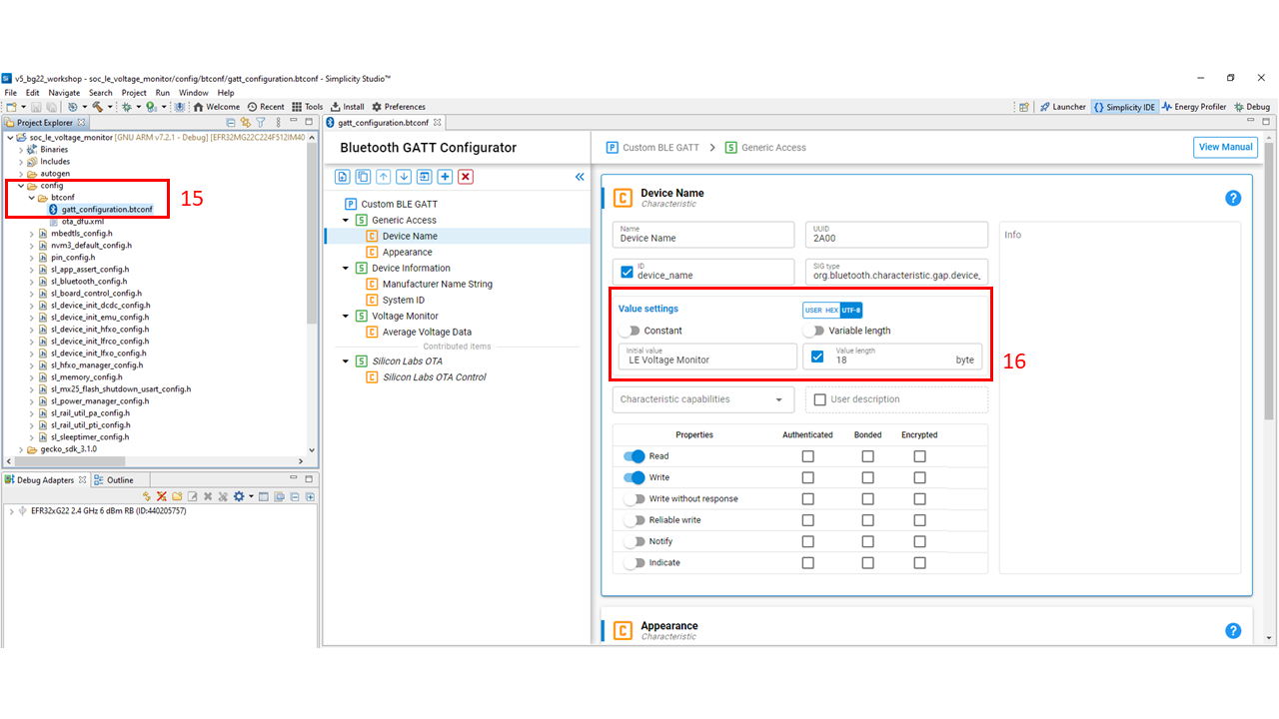Switch to the Outline tab
The width and height of the screenshot is (1279, 719).
coord(113,480)
